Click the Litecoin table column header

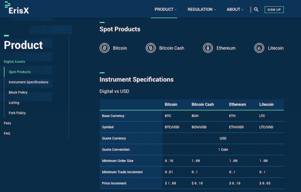(x=266, y=104)
